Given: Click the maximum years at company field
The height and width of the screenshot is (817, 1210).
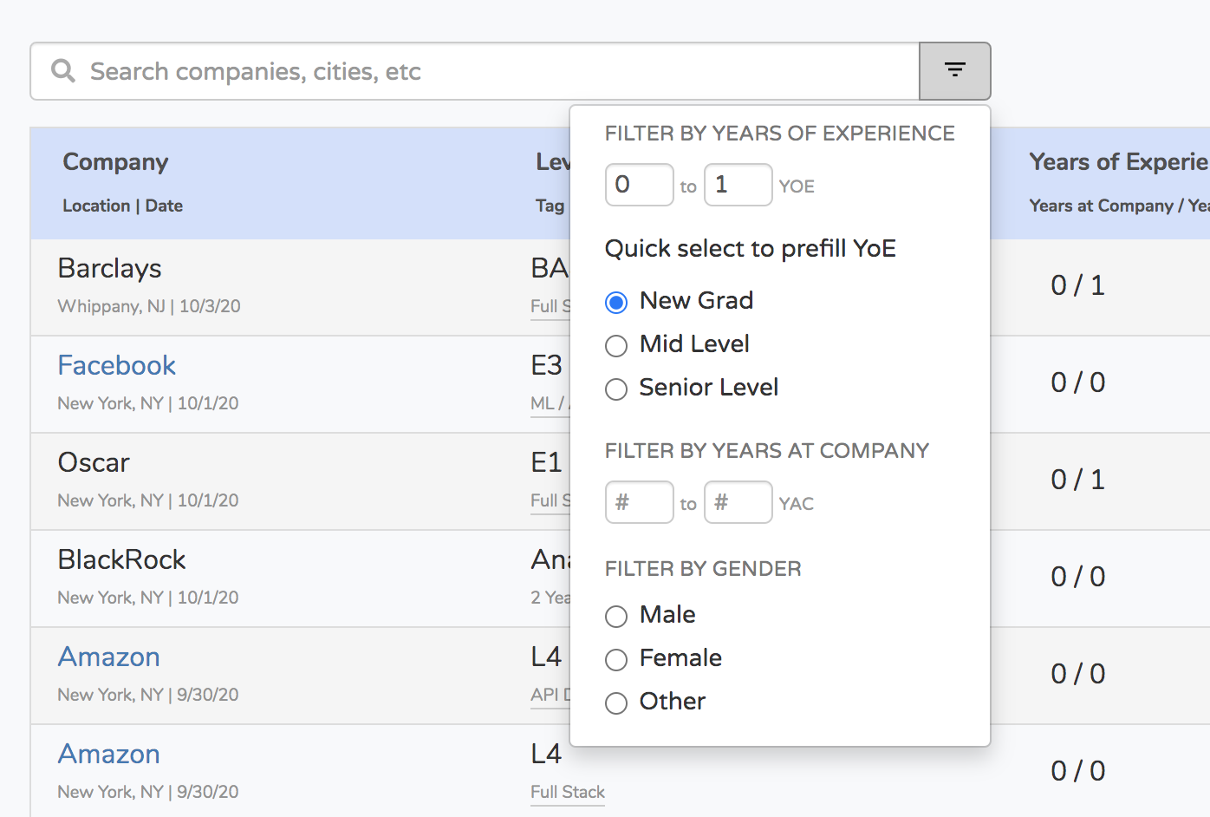Looking at the screenshot, I should pyautogui.click(x=738, y=502).
